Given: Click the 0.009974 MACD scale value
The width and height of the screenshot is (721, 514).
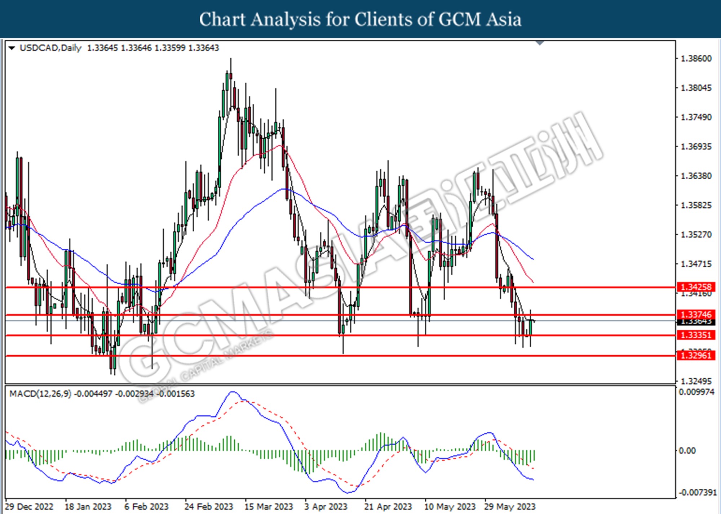Looking at the screenshot, I should 696,392.
